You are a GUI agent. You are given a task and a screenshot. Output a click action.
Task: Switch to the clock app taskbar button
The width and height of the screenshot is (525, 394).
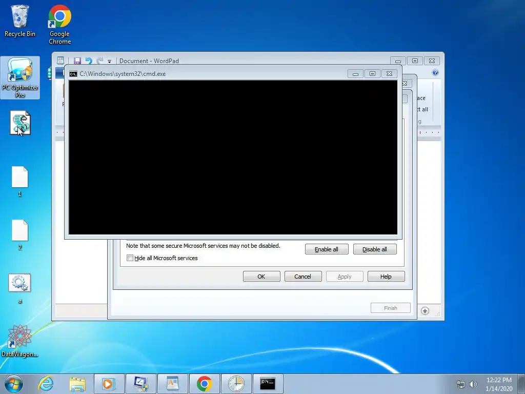click(x=236, y=384)
